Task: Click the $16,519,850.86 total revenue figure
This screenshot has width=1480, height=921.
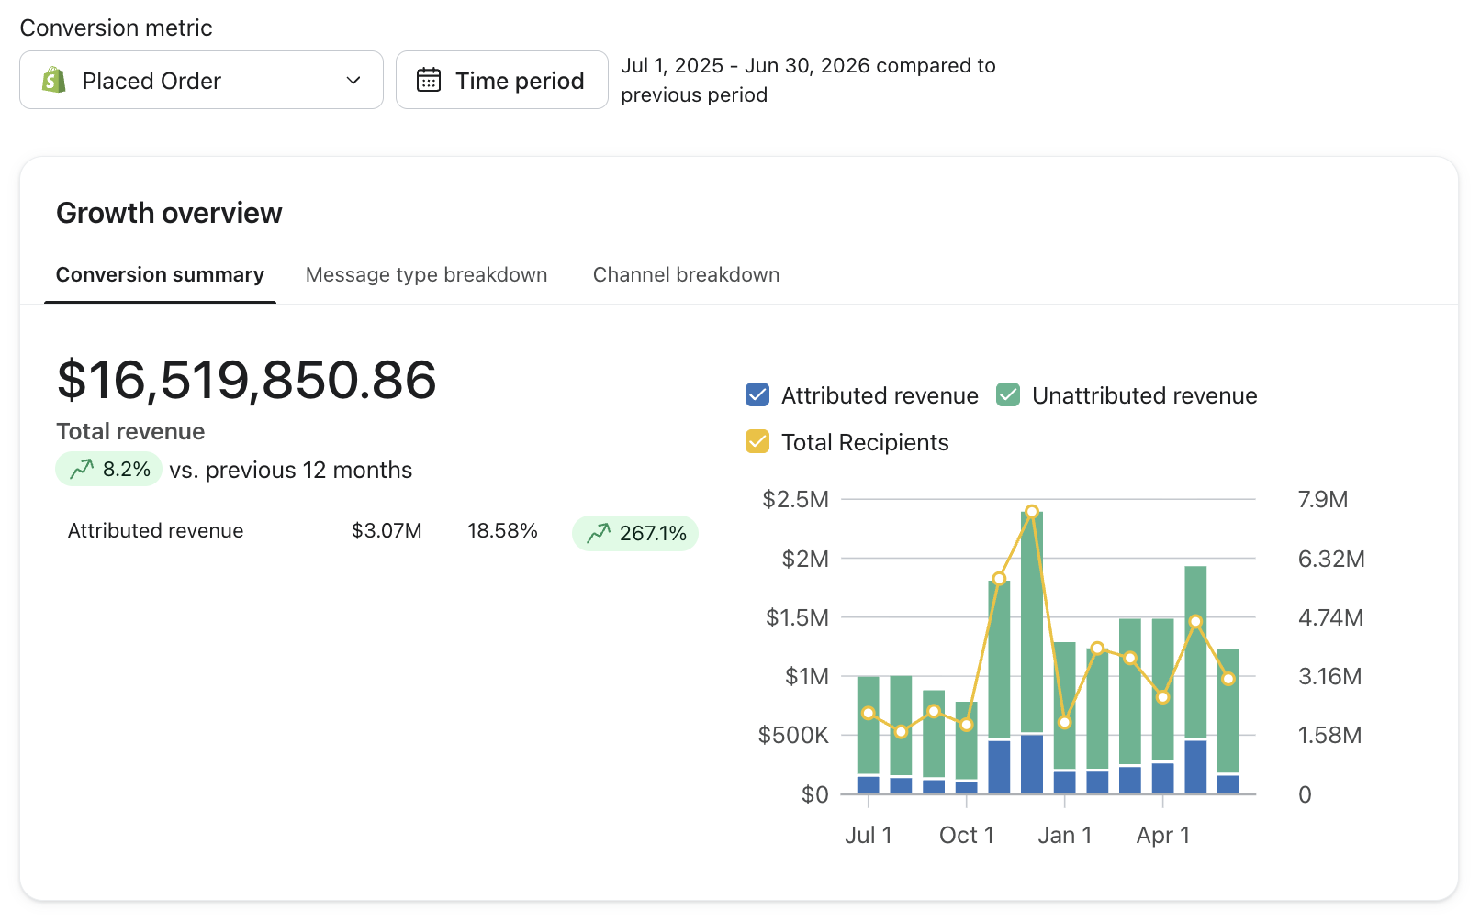Action: (246, 380)
